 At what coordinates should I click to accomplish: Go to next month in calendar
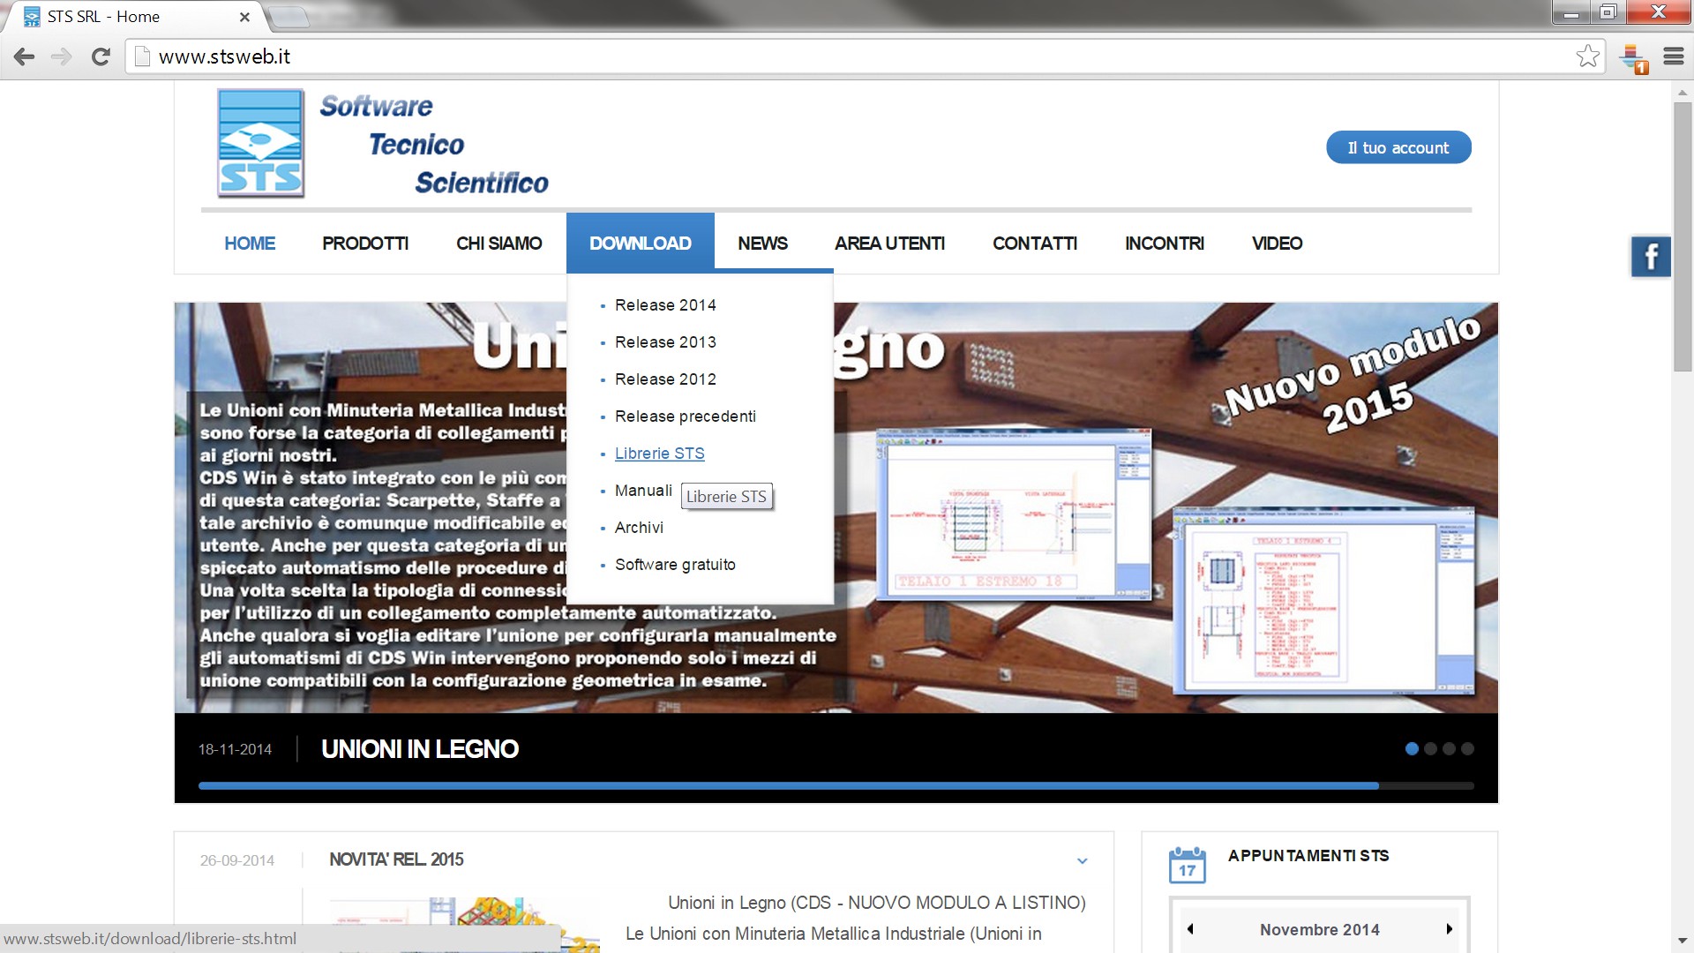click(x=1449, y=929)
